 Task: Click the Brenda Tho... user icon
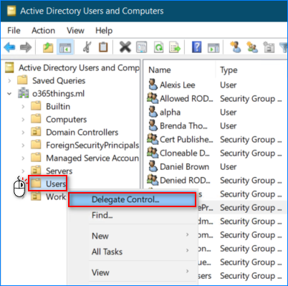click(153, 125)
